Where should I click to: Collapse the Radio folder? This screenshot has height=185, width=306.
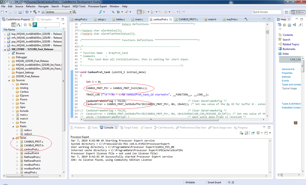point(13,126)
